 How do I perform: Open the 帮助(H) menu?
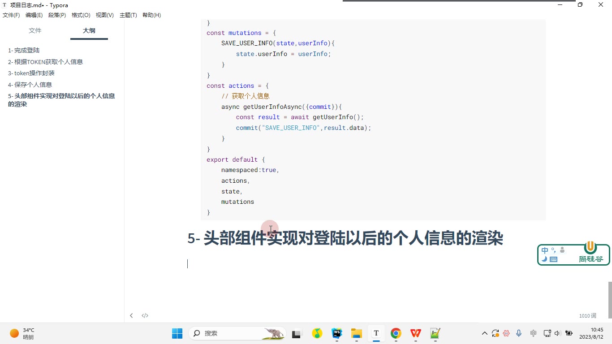pos(151,15)
